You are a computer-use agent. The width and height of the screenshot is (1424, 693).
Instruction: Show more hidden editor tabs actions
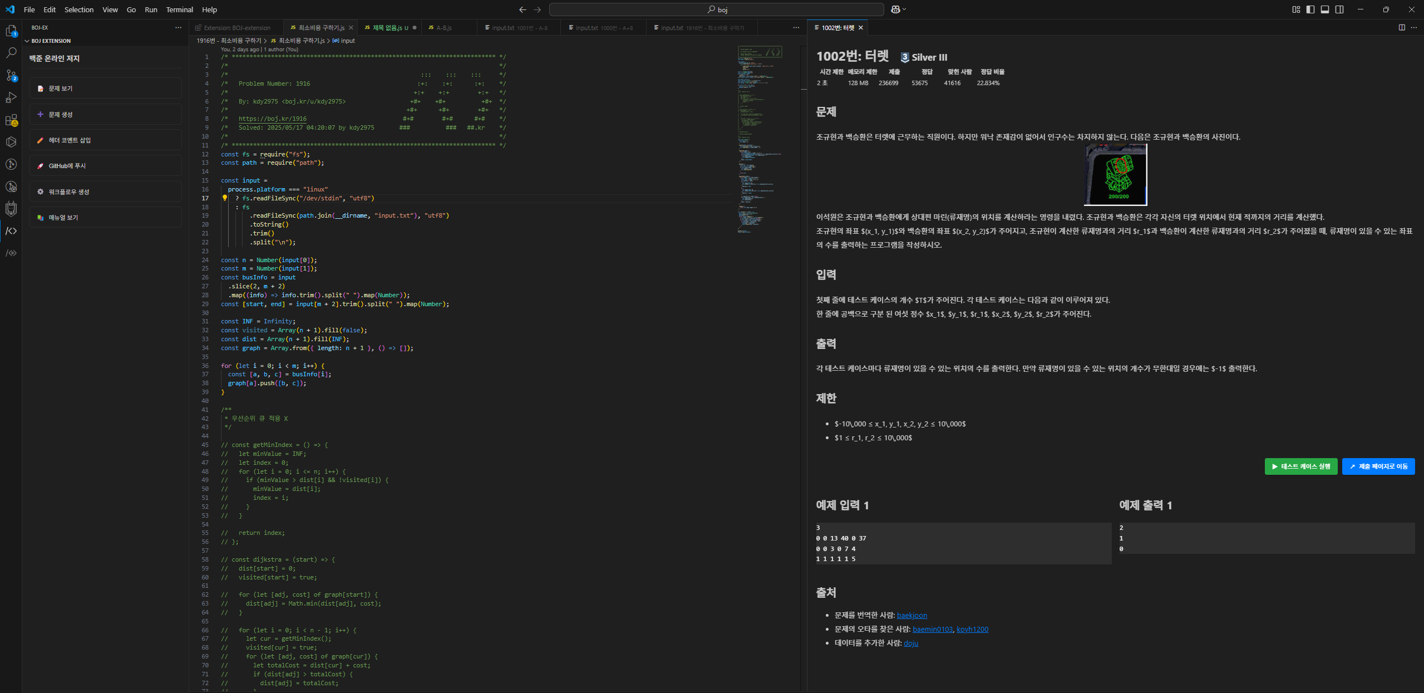click(x=796, y=27)
